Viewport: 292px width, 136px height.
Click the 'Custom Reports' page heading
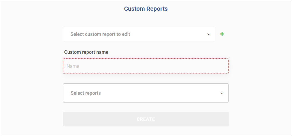[146, 9]
